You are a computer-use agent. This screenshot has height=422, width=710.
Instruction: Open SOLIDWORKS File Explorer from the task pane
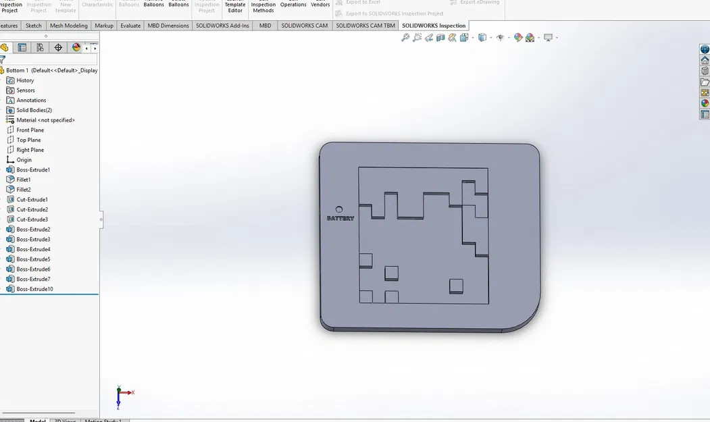[705, 81]
